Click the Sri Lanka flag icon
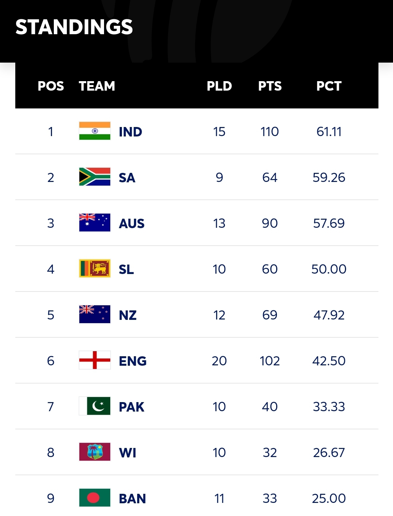This screenshot has width=393, height=516. coord(95,269)
